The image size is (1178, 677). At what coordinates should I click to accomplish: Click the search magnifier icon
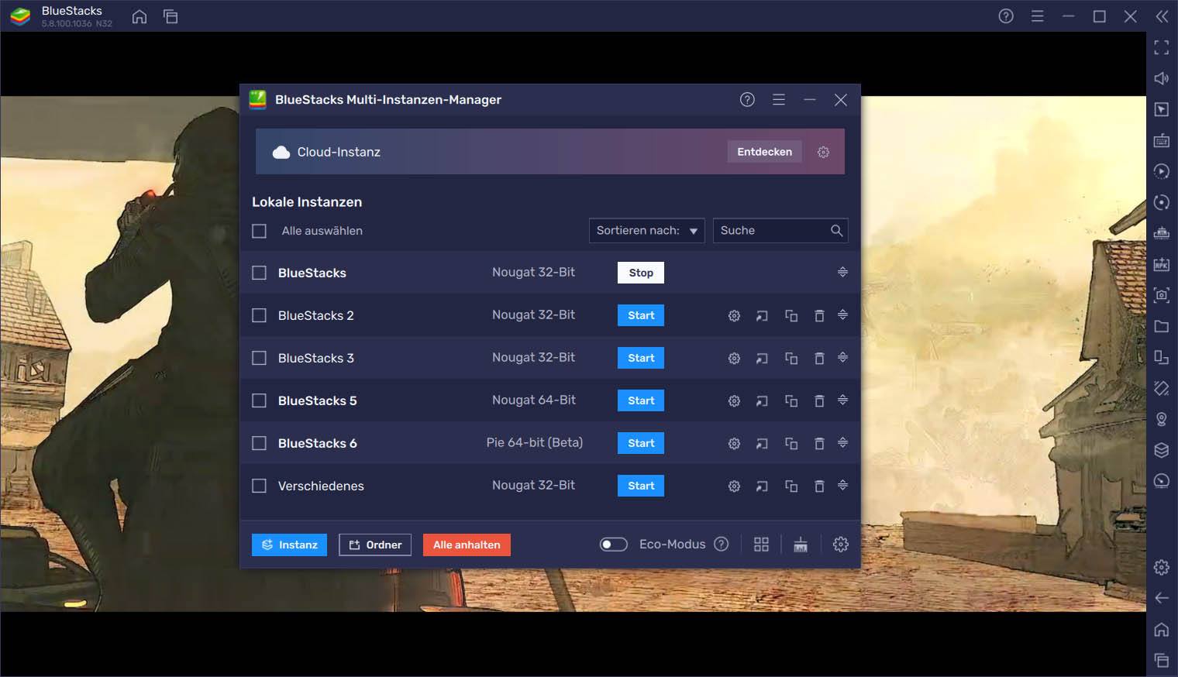click(x=836, y=230)
